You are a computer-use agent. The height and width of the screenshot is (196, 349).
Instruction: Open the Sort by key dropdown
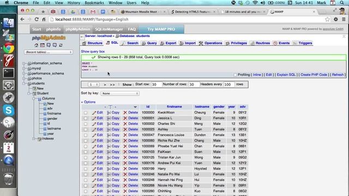coord(120,93)
